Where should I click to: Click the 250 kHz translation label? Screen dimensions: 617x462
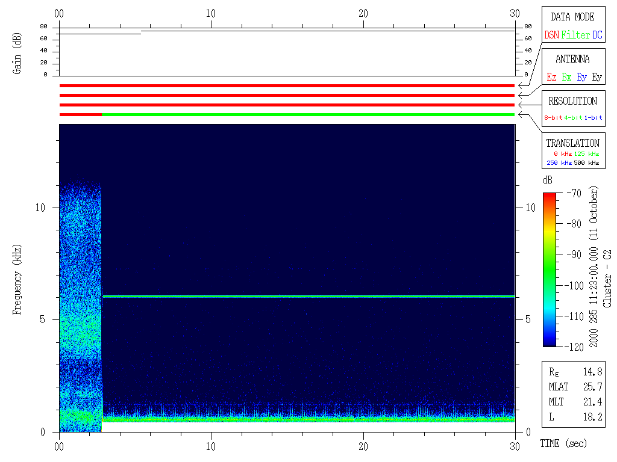558,163
